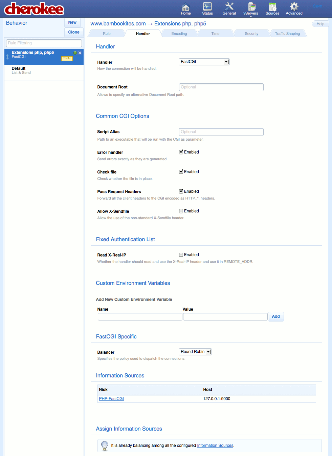The height and width of the screenshot is (456, 332).
Task: Open the Balancer dropdown showing Round Robin
Action: tap(195, 352)
